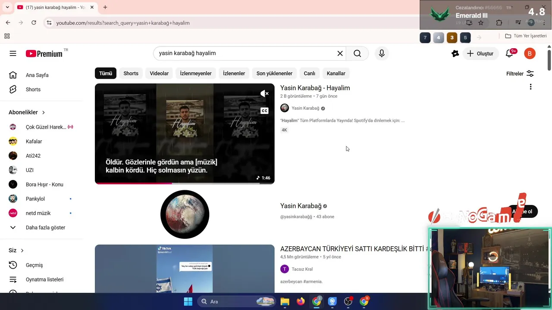Open OBS Studio from the taskbar
552x310 pixels.
coord(348,301)
